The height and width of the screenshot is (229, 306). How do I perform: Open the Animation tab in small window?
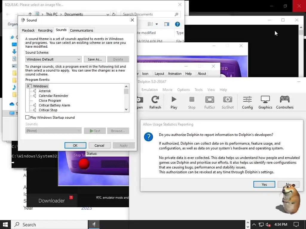[175, 74]
